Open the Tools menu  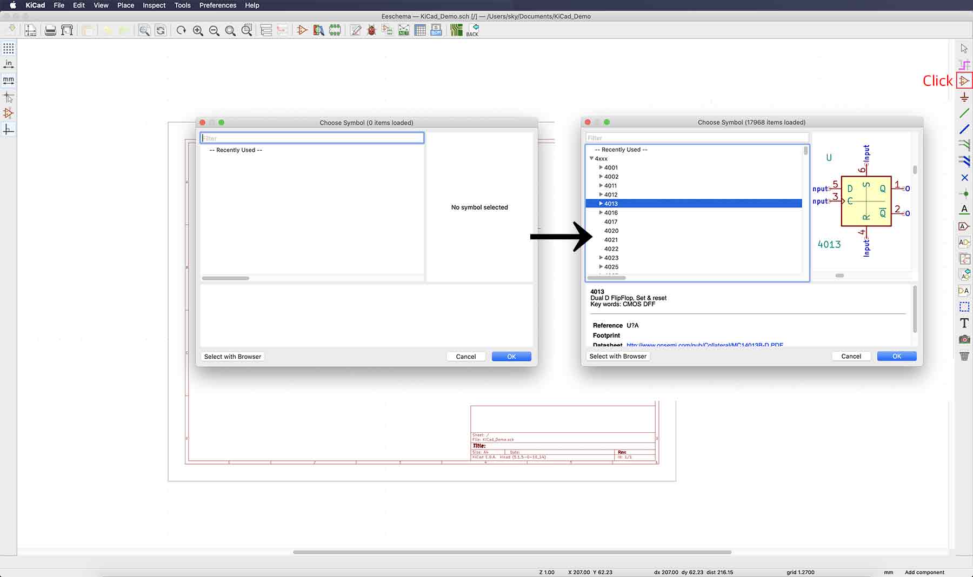(182, 5)
